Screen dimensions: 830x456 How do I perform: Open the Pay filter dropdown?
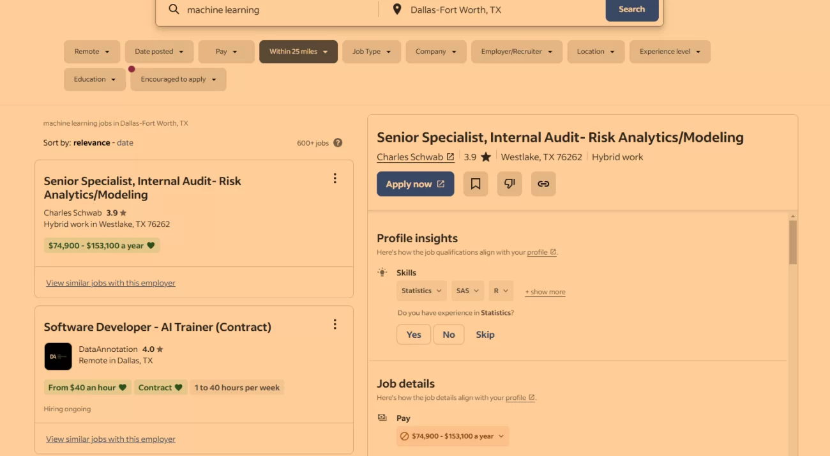[227, 52]
